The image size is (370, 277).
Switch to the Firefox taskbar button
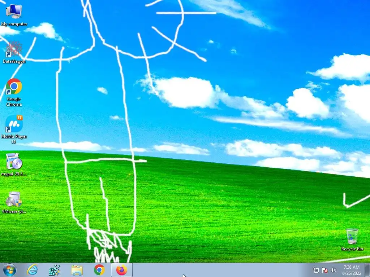click(122, 270)
